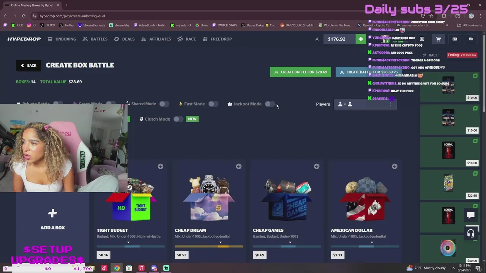Toggle Crazy Mode switch
This screenshot has width=486, height=273.
(110, 104)
